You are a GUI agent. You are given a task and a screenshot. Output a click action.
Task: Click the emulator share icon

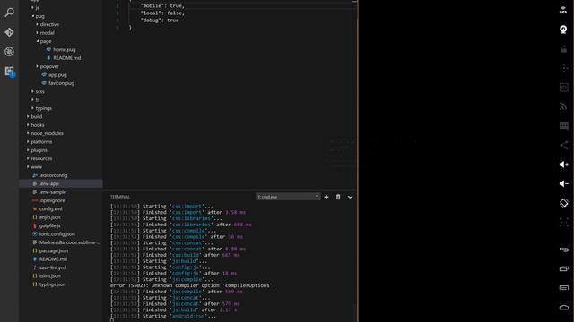tap(563, 145)
